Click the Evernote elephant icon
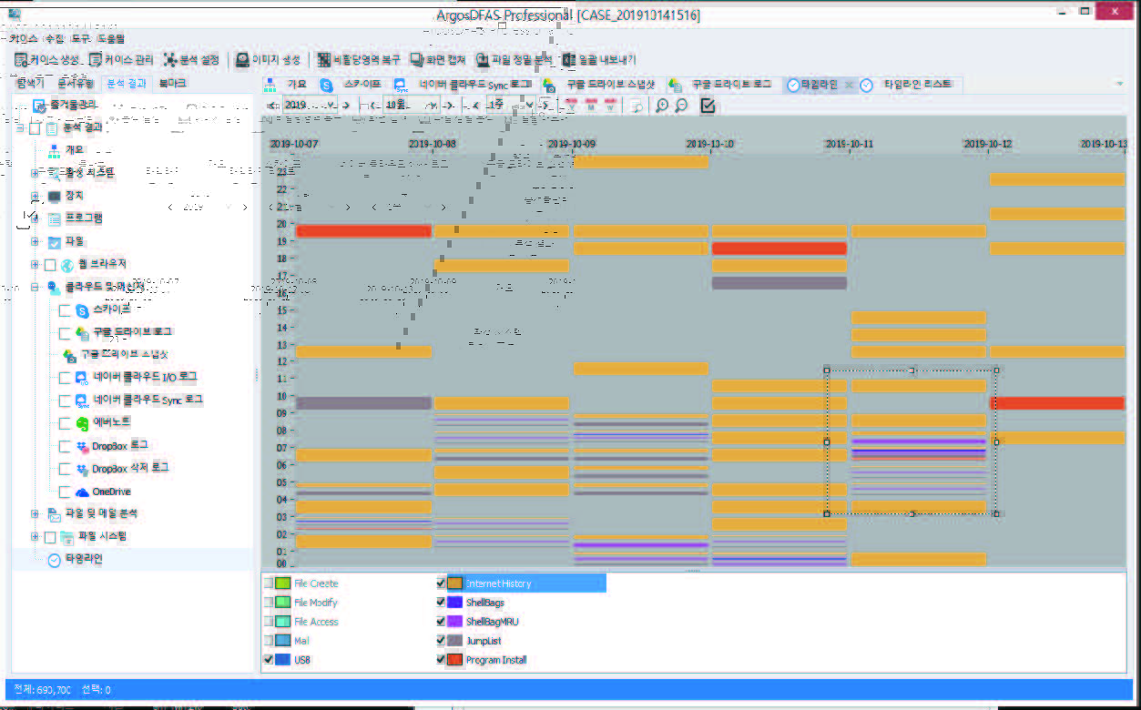The height and width of the screenshot is (710, 1141). pyautogui.click(x=82, y=423)
